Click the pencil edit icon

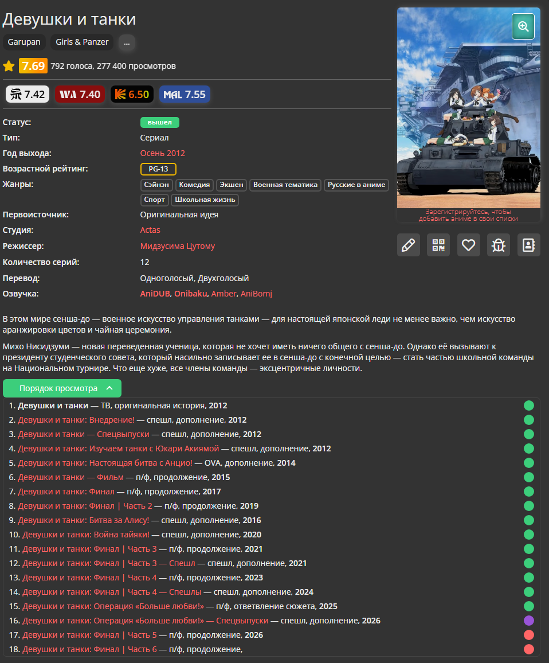(408, 245)
